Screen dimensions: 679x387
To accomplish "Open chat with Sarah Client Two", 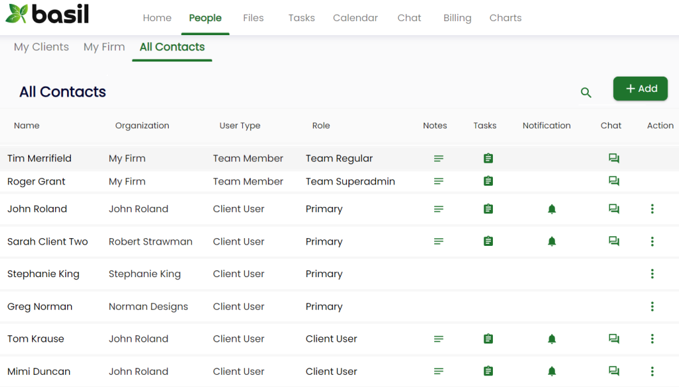I will 614,241.
